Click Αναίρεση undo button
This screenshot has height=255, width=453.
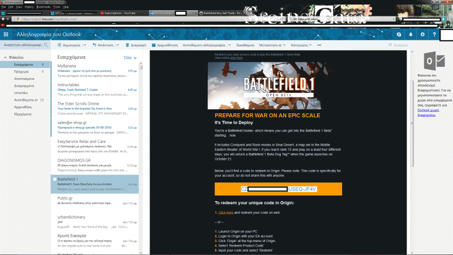point(398,45)
